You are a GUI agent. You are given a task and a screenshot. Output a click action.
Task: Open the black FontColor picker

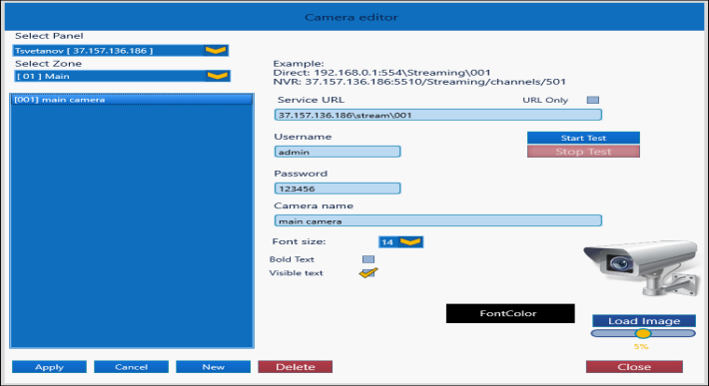point(510,313)
